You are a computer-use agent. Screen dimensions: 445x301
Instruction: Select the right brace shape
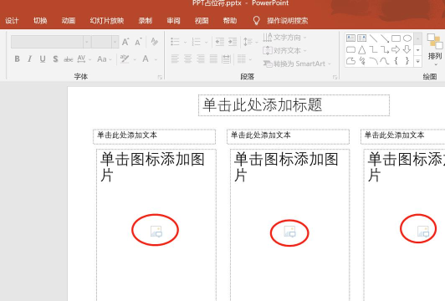pyautogui.click(x=407, y=60)
